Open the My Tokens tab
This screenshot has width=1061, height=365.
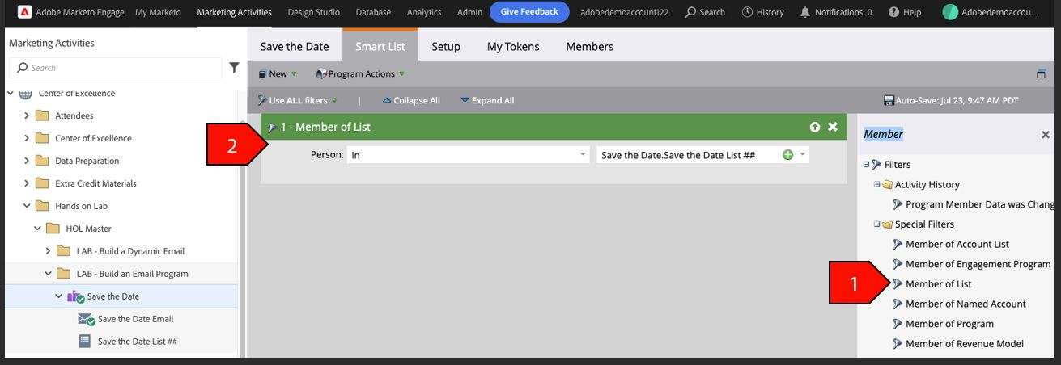[513, 46]
